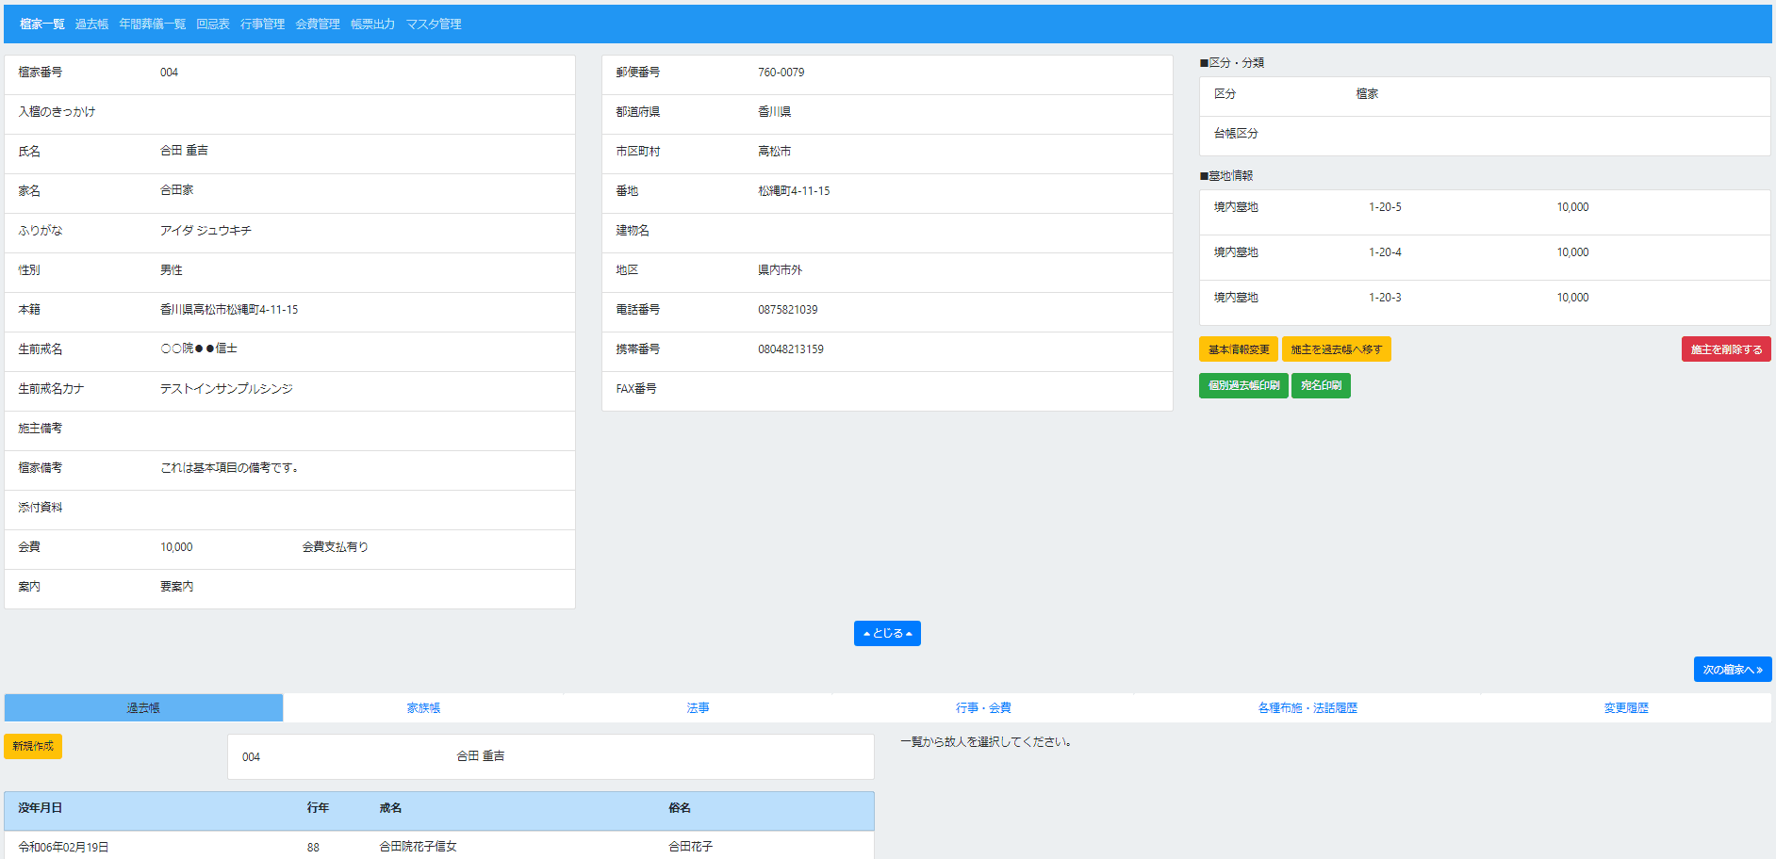Image resolution: width=1776 pixels, height=859 pixels.
Task: Go to 行事管理 in the top menu
Action: [263, 24]
